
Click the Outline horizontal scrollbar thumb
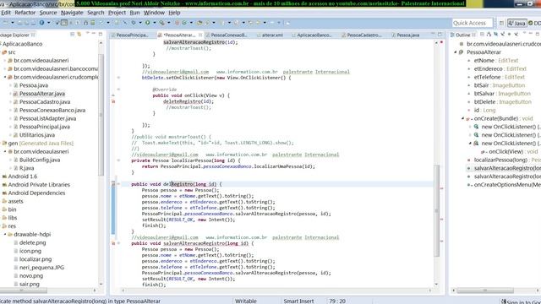click(x=484, y=290)
